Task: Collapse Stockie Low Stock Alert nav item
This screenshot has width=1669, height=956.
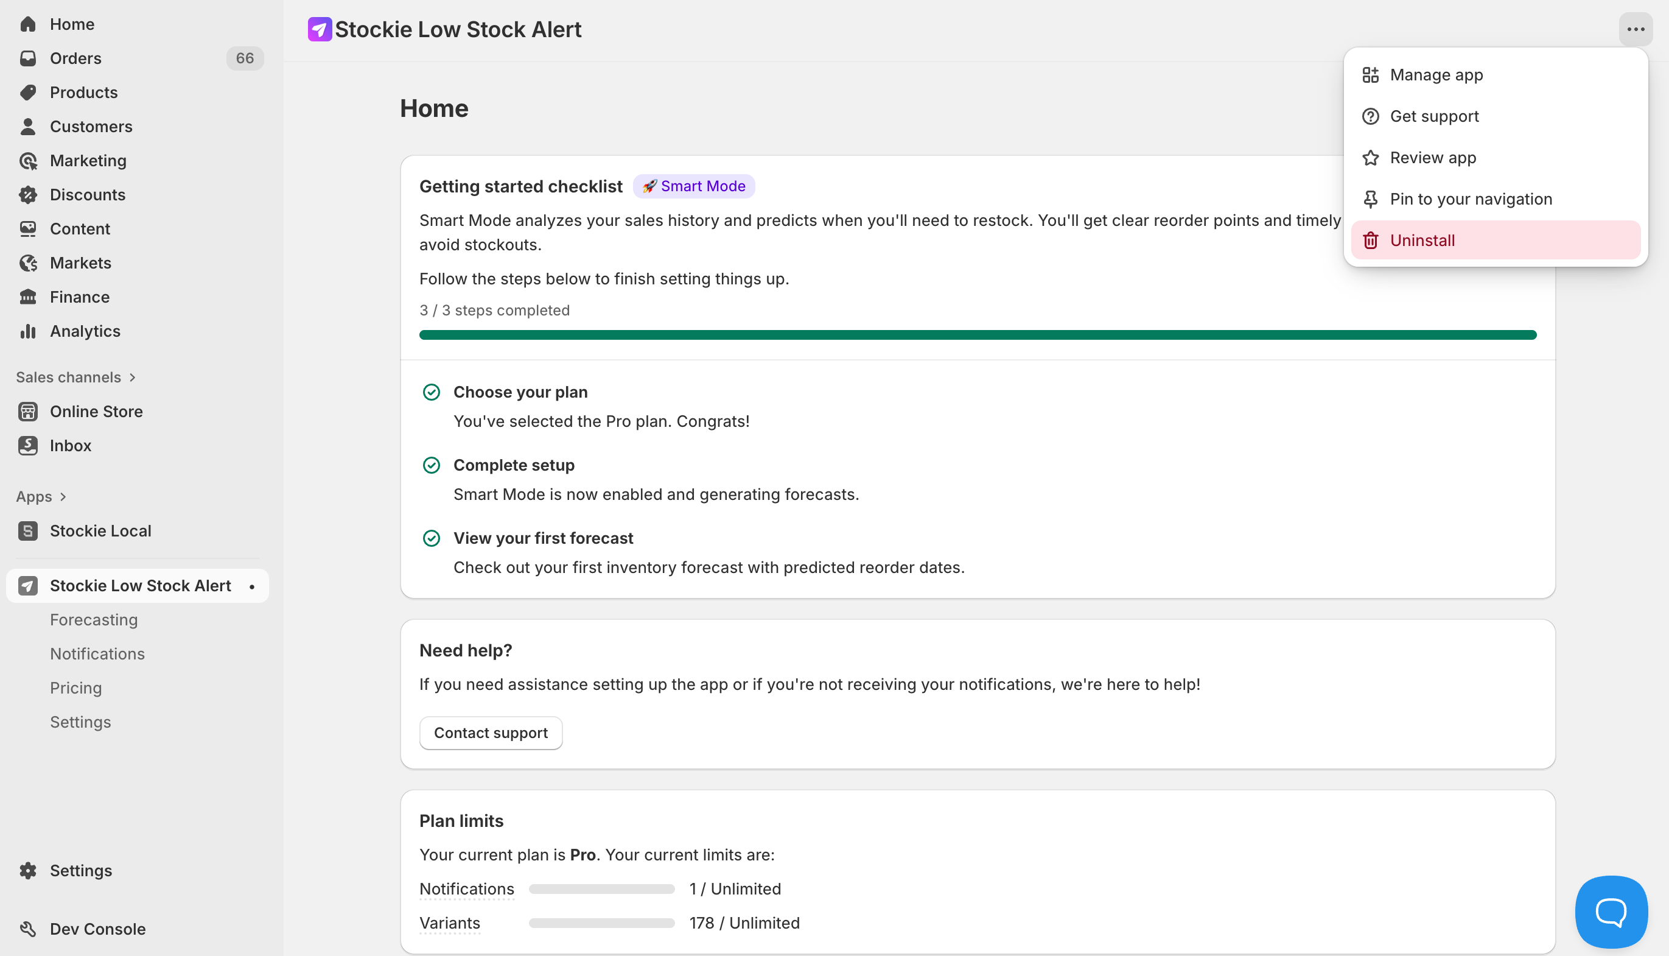Action: point(140,585)
